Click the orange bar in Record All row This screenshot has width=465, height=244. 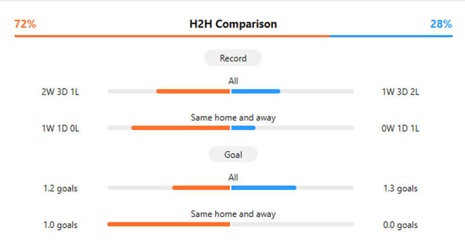pos(193,91)
